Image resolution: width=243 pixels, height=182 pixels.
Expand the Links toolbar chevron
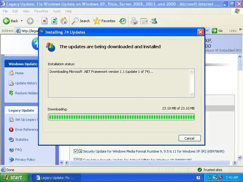[240, 29]
